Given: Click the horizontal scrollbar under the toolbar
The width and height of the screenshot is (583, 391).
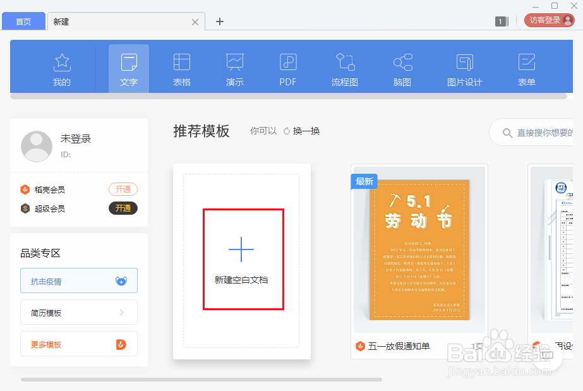Looking at the screenshot, I should coord(289,96).
